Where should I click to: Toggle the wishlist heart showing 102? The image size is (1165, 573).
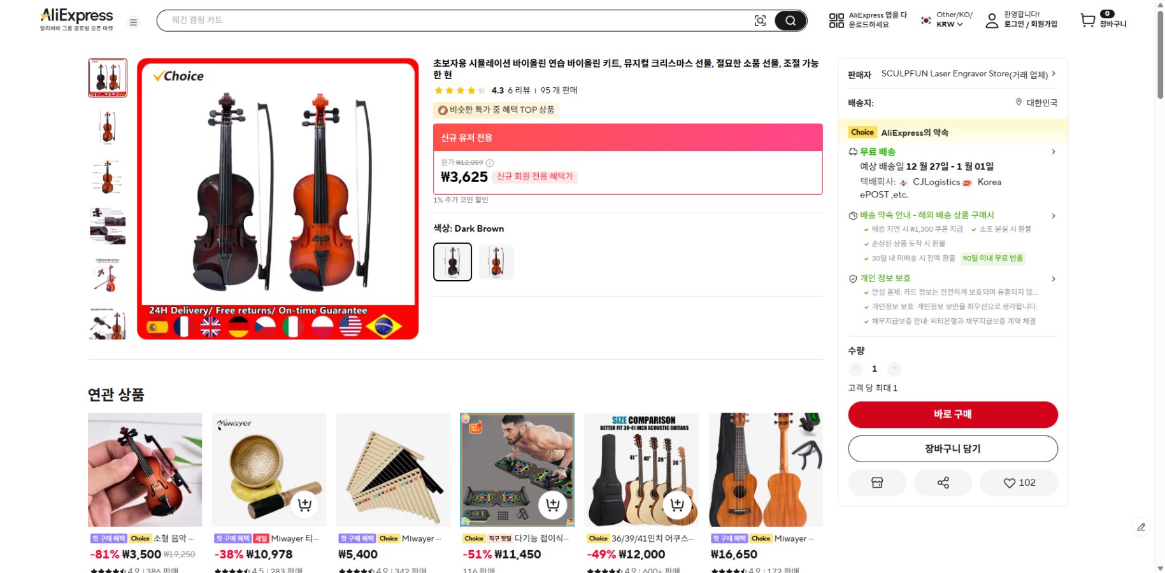coord(1018,483)
